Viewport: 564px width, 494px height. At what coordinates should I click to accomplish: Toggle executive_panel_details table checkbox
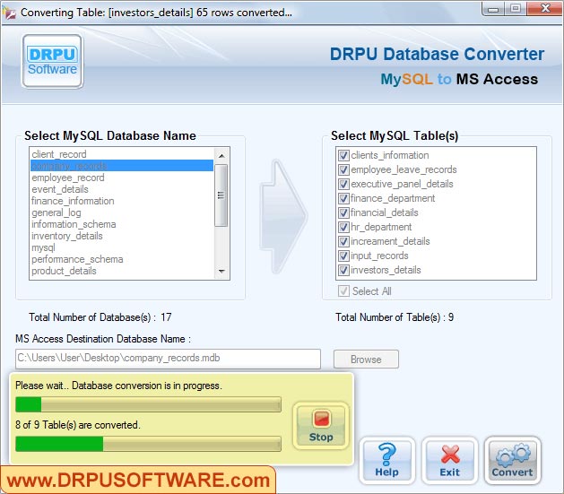coord(343,184)
